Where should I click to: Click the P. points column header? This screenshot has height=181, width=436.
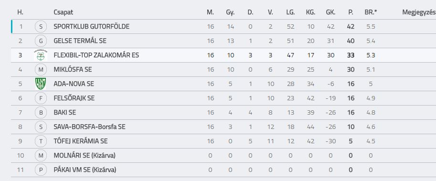(x=351, y=12)
